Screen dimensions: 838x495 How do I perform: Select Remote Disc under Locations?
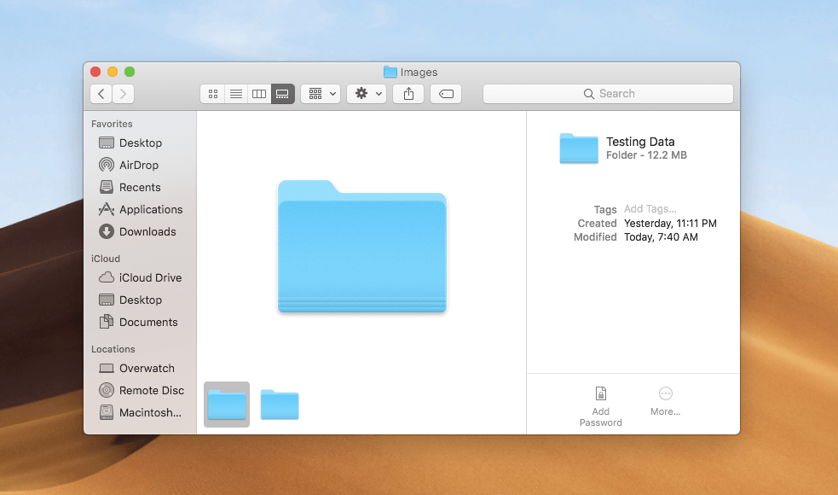click(151, 390)
